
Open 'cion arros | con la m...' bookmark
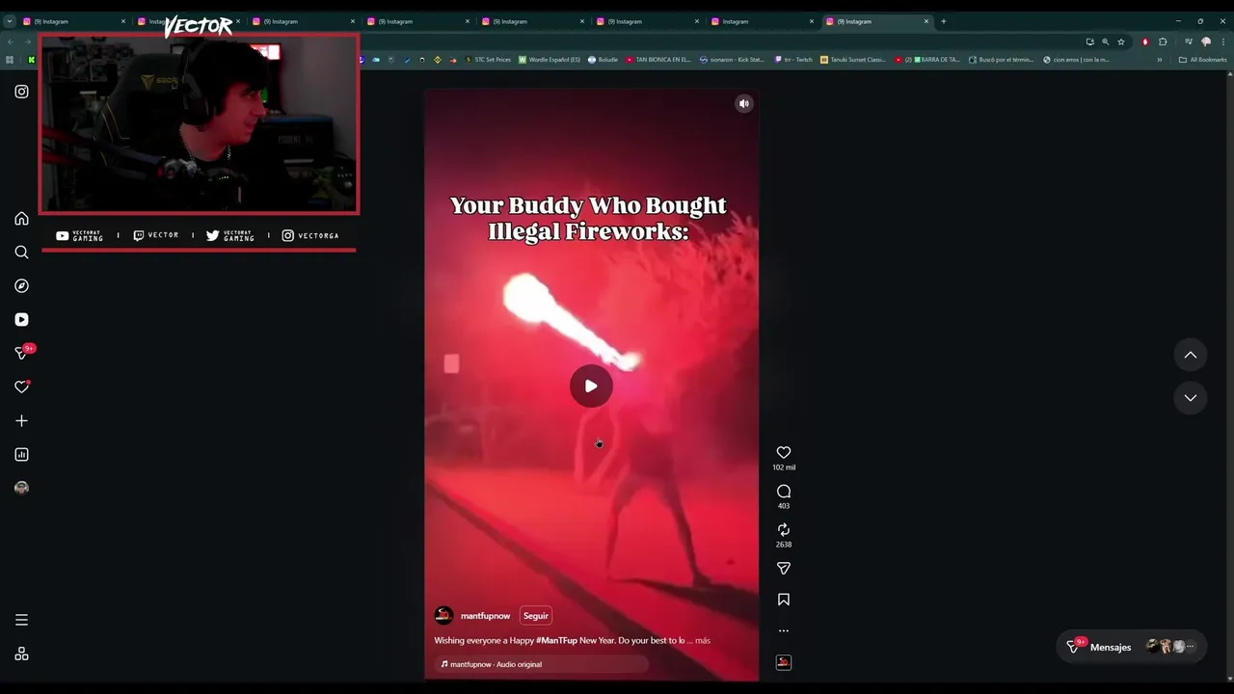[x=1076, y=60]
